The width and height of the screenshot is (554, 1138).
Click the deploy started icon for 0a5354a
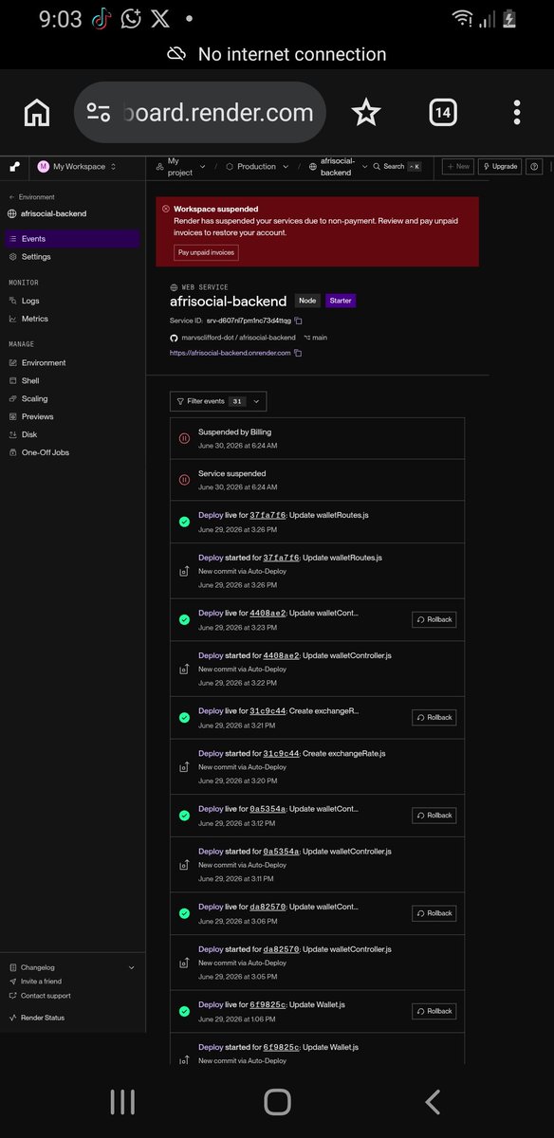pos(184,864)
